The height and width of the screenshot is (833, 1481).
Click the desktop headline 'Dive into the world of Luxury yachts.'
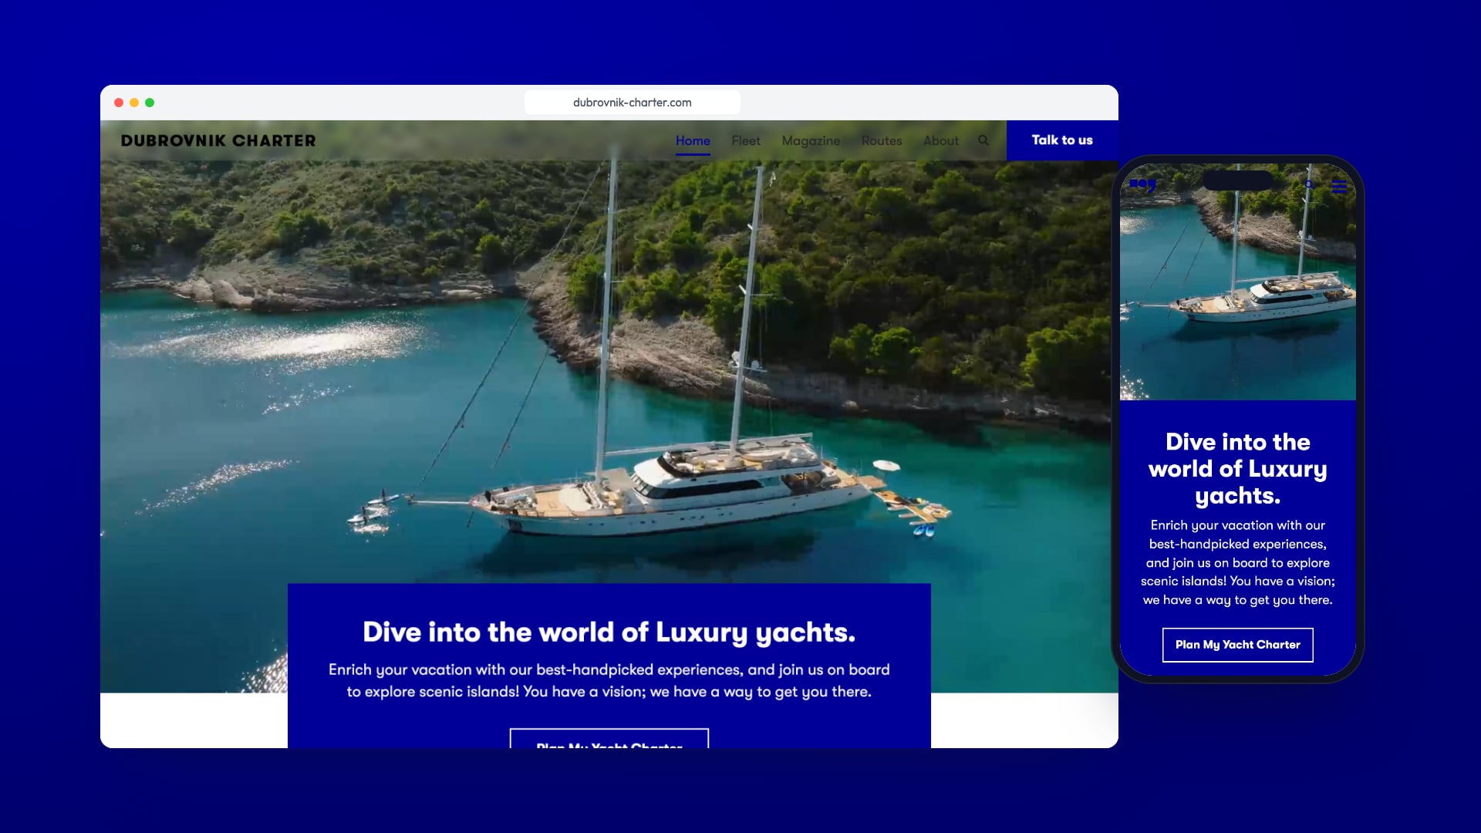point(609,632)
